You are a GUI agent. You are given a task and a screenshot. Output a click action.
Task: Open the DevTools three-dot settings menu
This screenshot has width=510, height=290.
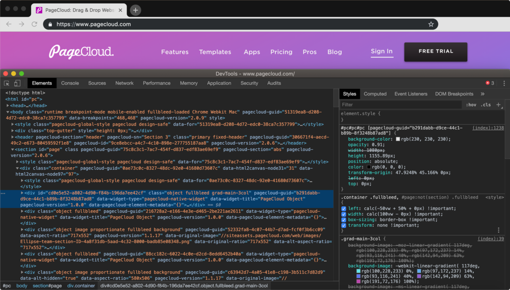pos(504,83)
